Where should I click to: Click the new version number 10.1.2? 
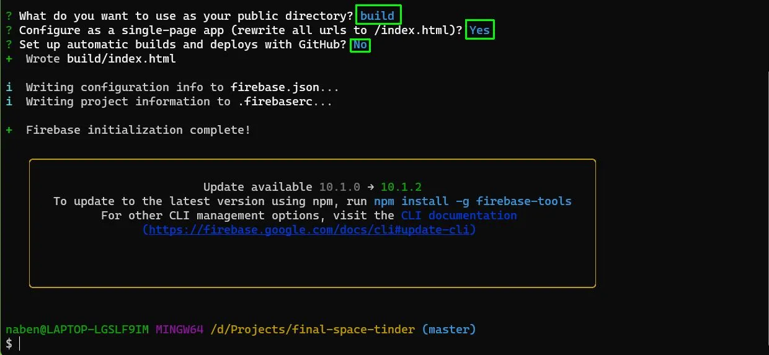point(401,186)
